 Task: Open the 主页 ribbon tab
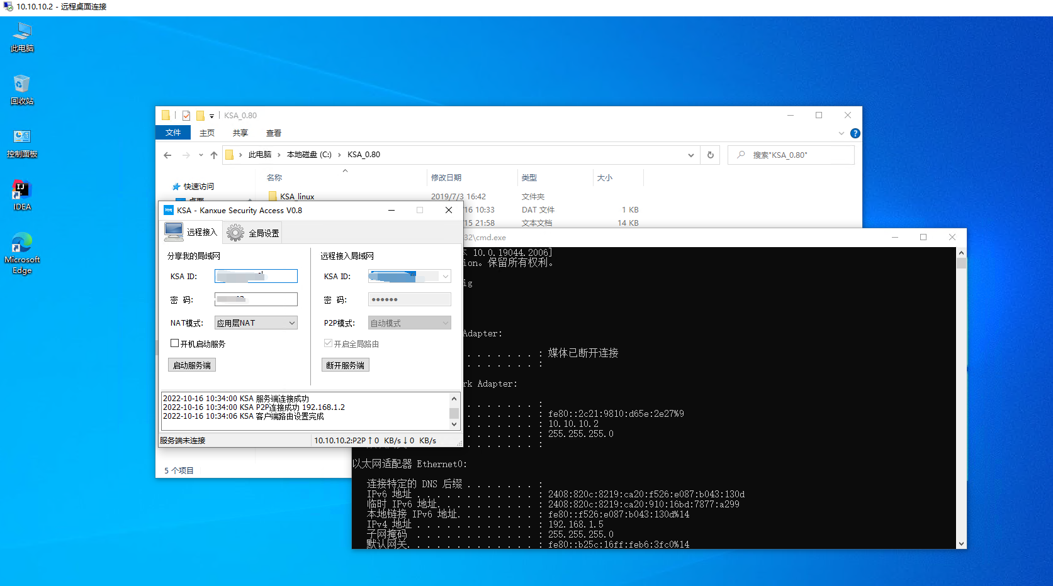click(207, 133)
